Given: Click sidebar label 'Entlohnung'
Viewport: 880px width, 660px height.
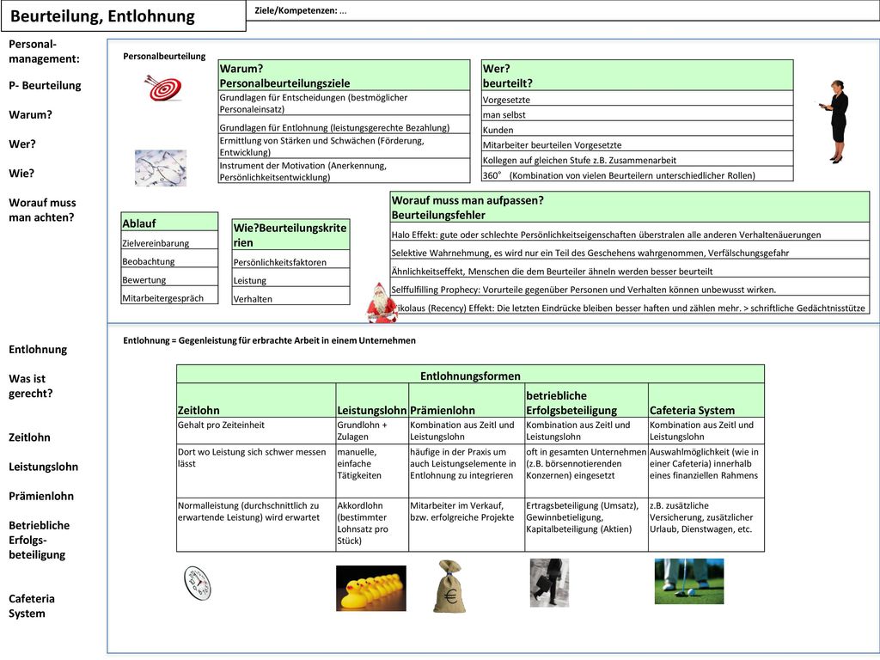Looking at the screenshot, I should tap(38, 349).
